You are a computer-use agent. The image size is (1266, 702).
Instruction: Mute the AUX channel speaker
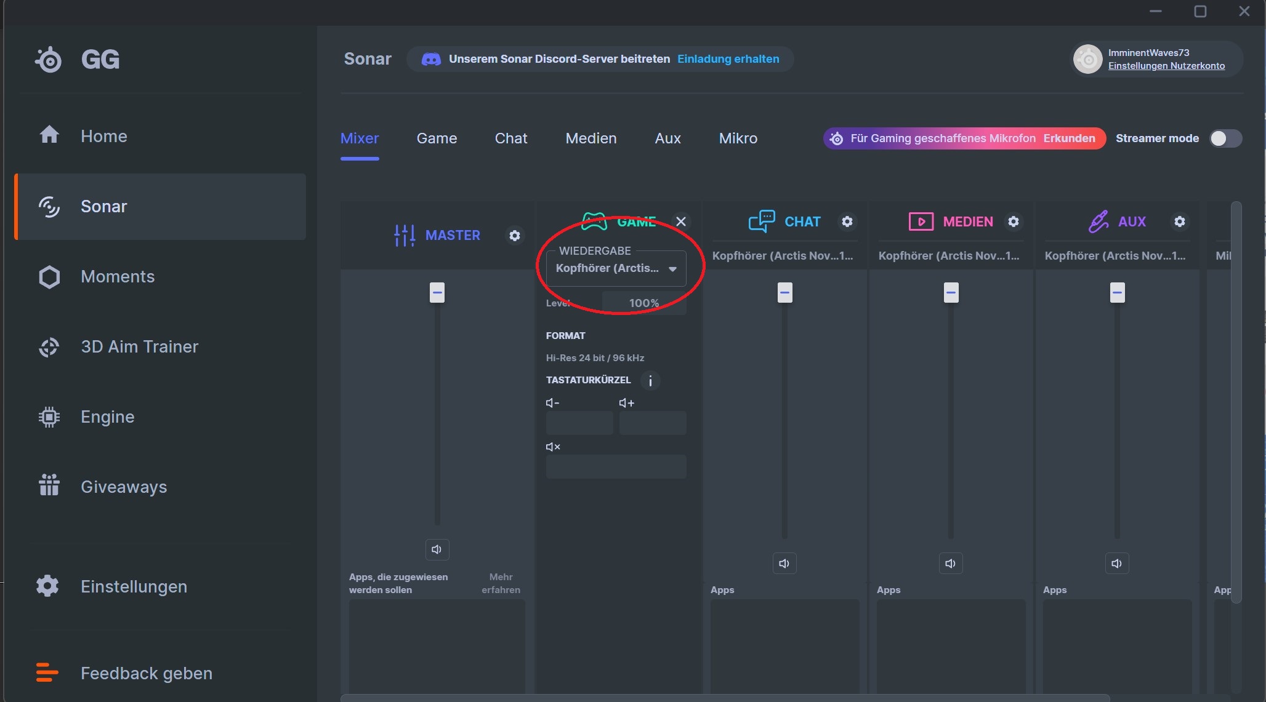point(1117,563)
